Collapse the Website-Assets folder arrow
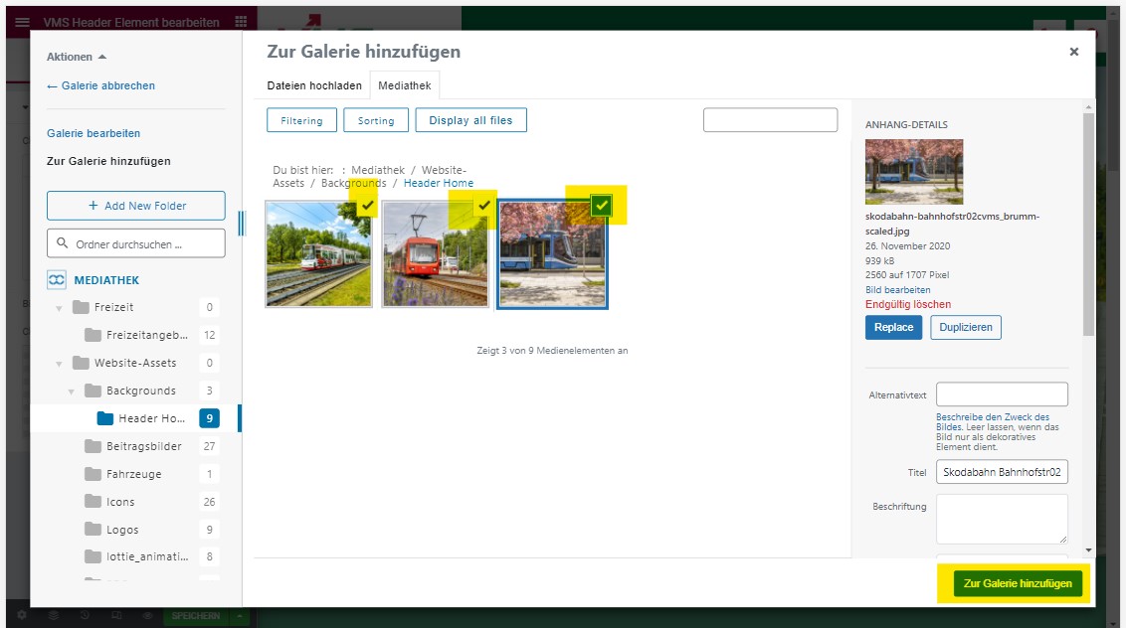The height and width of the screenshot is (628, 1126). pyautogui.click(x=59, y=364)
